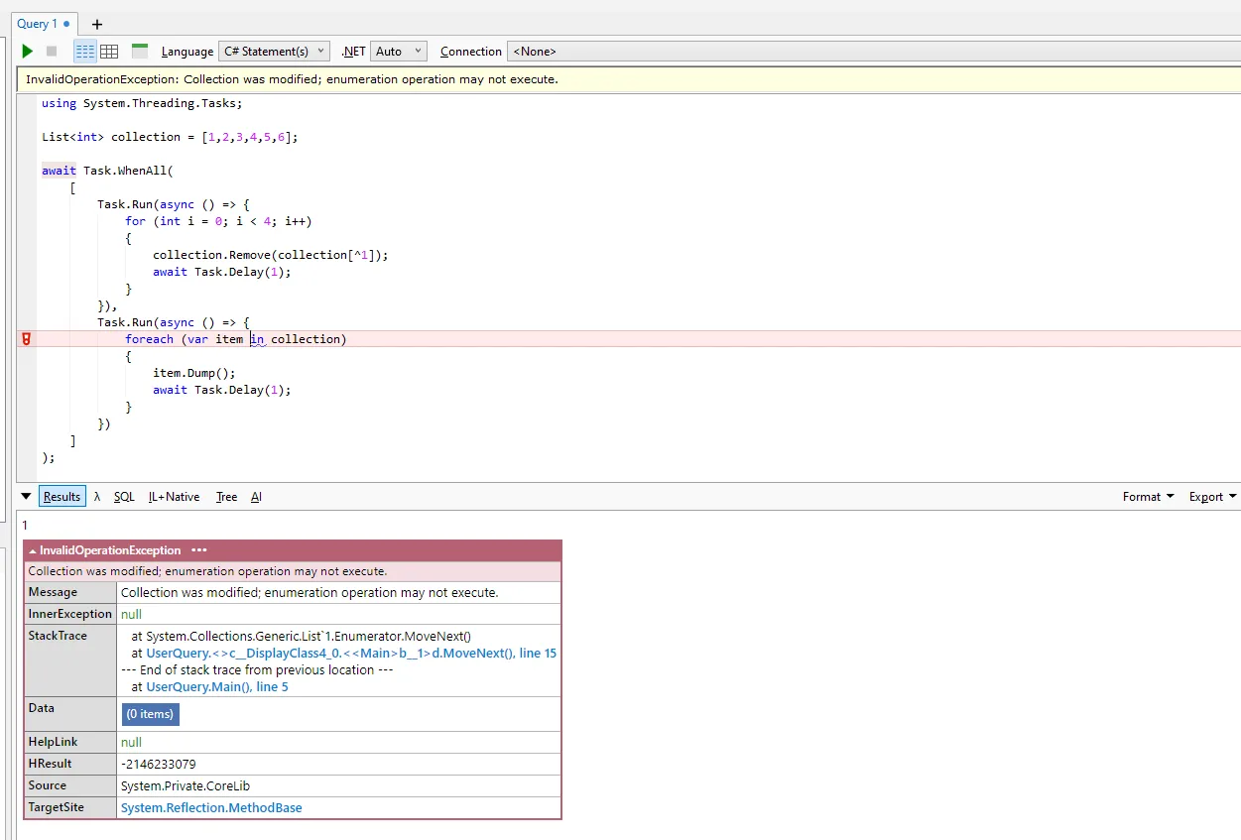Open a new query tab with the plus
The height and width of the screenshot is (840, 1241).
coord(96,23)
